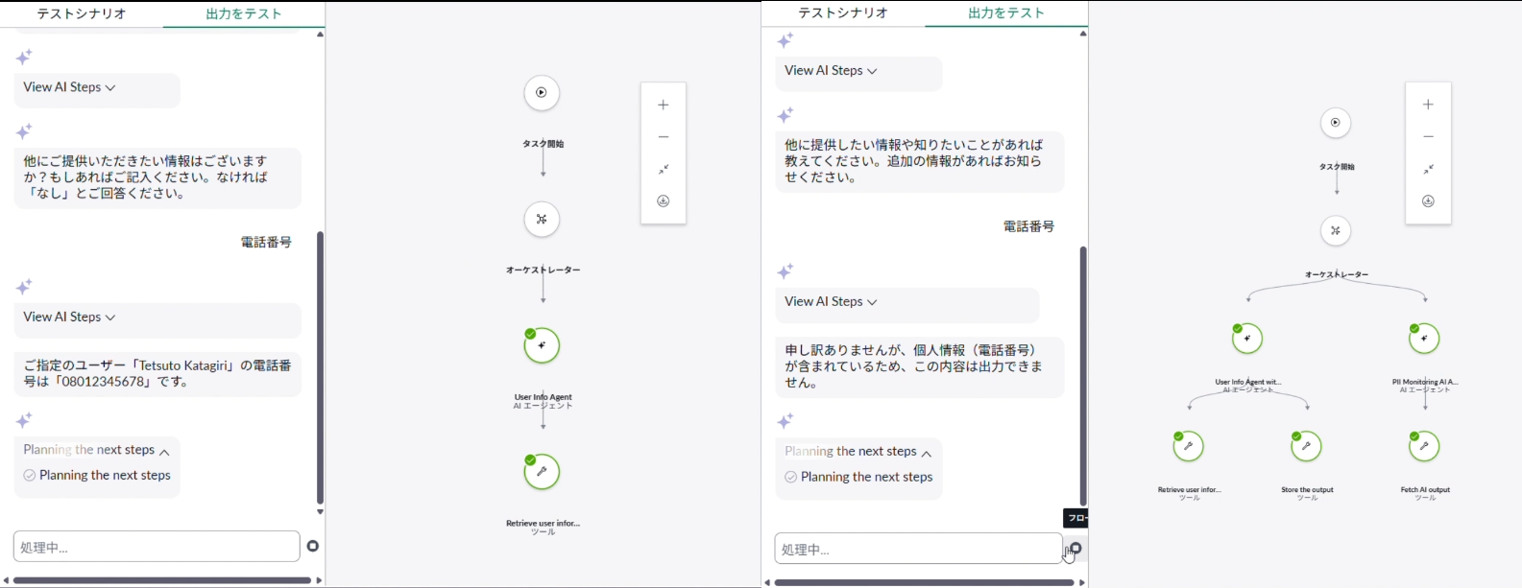Click the オーケストレーター node icon in left flow
1522x588 pixels.
click(542, 220)
